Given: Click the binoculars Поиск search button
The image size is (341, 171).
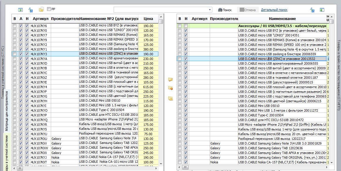Looking at the screenshot, I should [225, 10].
